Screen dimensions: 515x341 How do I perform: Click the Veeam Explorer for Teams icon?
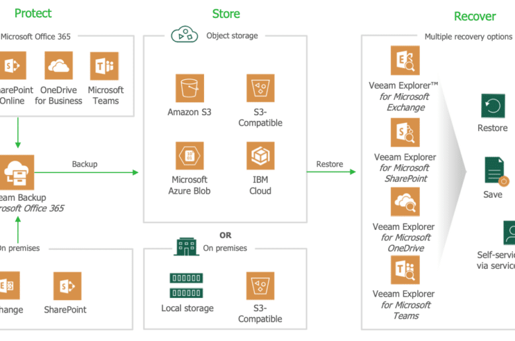pyautogui.click(x=405, y=270)
